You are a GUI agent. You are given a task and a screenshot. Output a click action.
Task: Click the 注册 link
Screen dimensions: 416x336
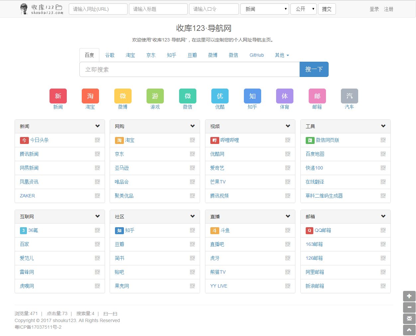pos(389,9)
